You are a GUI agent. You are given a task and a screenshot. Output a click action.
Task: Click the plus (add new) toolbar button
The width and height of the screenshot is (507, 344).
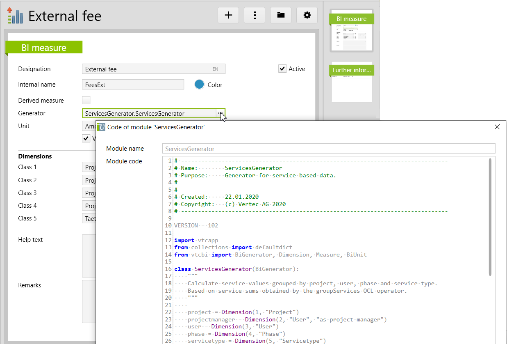(x=228, y=15)
